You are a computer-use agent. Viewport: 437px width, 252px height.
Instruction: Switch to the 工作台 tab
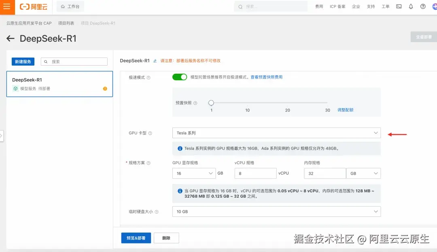(x=70, y=6)
